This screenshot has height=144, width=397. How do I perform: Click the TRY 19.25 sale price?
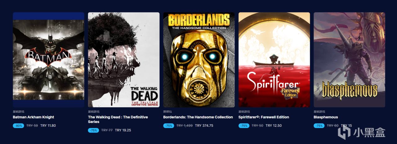[123, 130]
